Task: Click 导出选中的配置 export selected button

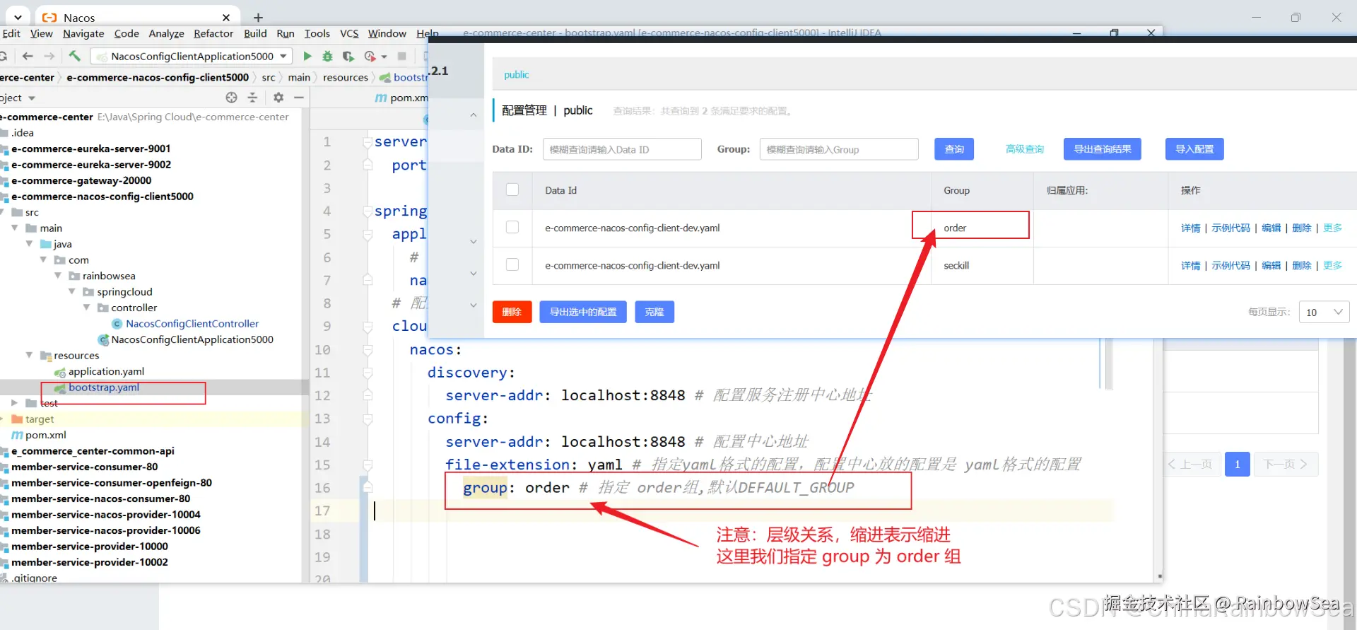Action: (583, 312)
